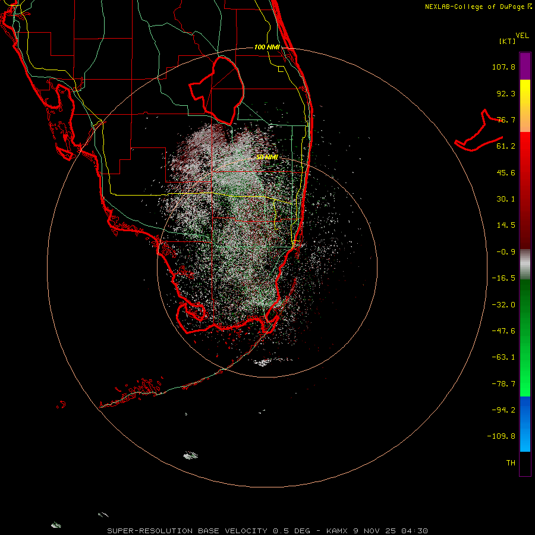Click the 100 NMI range ring label
Viewport: 535px width, 535px height.
[x=267, y=47]
